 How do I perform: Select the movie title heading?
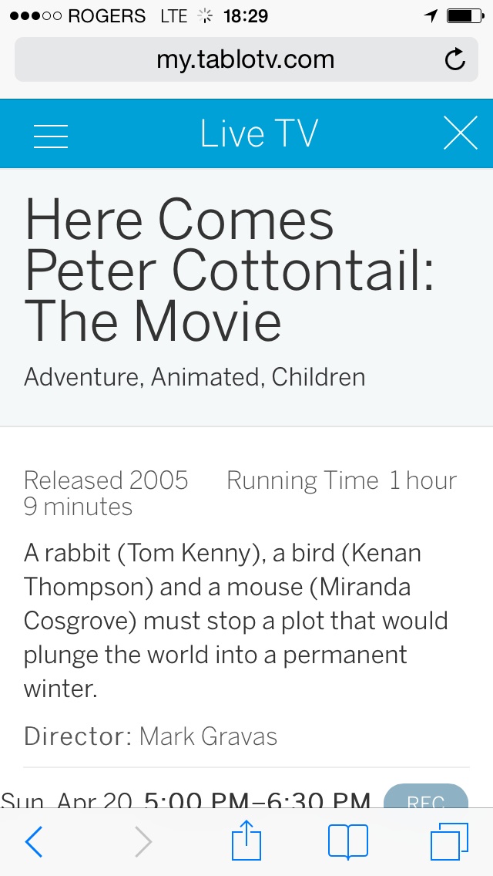click(x=230, y=269)
